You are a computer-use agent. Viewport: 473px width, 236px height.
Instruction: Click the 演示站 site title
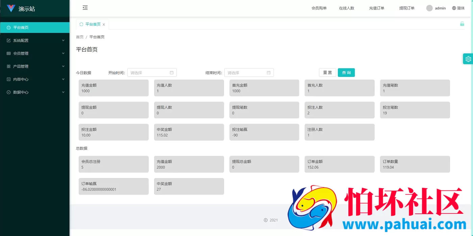27,9
